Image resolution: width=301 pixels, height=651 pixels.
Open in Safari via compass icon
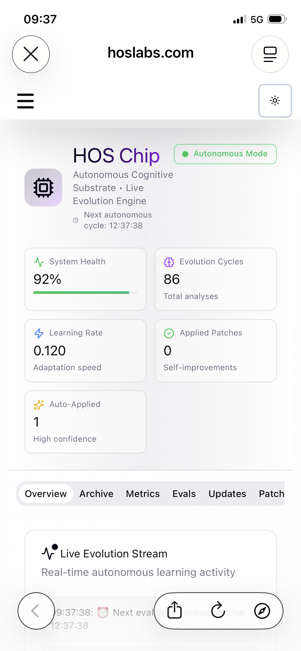[x=262, y=611]
